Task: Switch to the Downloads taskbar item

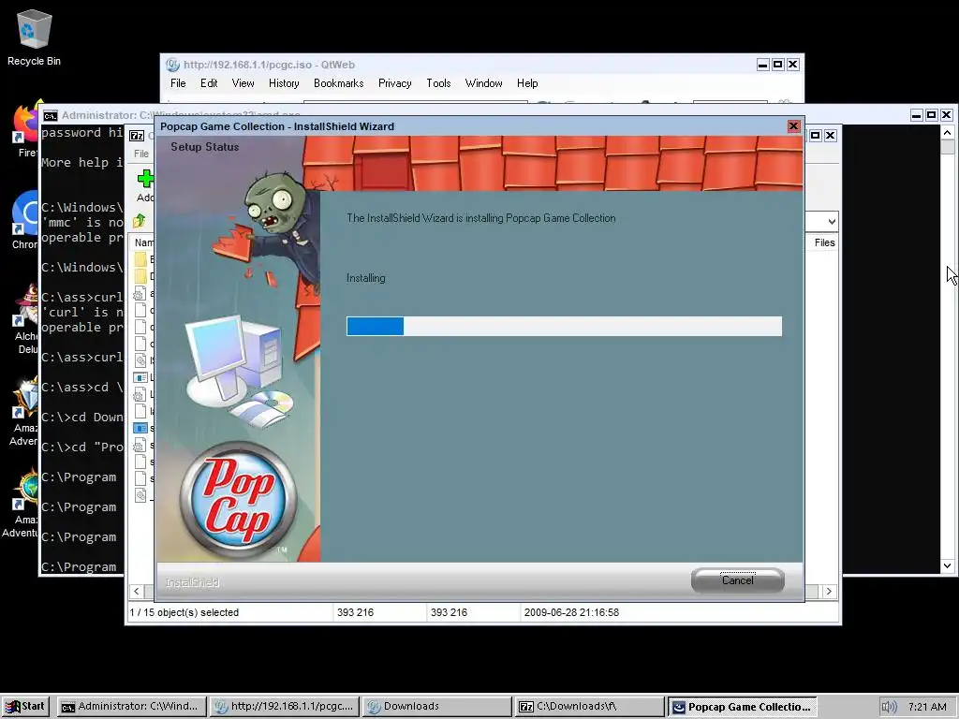Action: (x=436, y=706)
